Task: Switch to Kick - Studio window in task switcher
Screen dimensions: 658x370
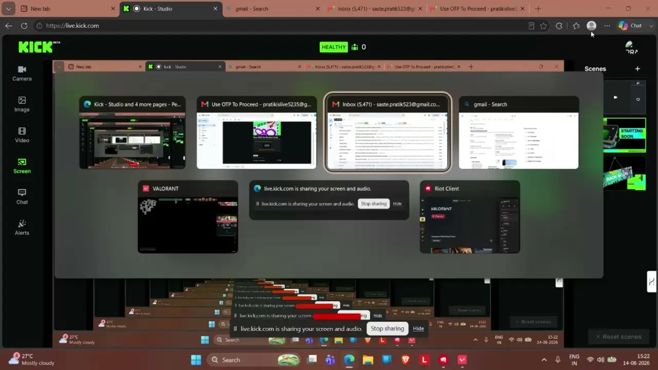Action: (x=132, y=132)
